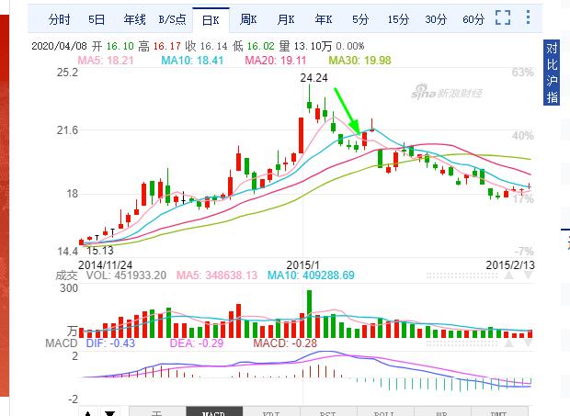The image size is (570, 416).
Task: Select the 60分 interval tab
Action: [x=473, y=18]
